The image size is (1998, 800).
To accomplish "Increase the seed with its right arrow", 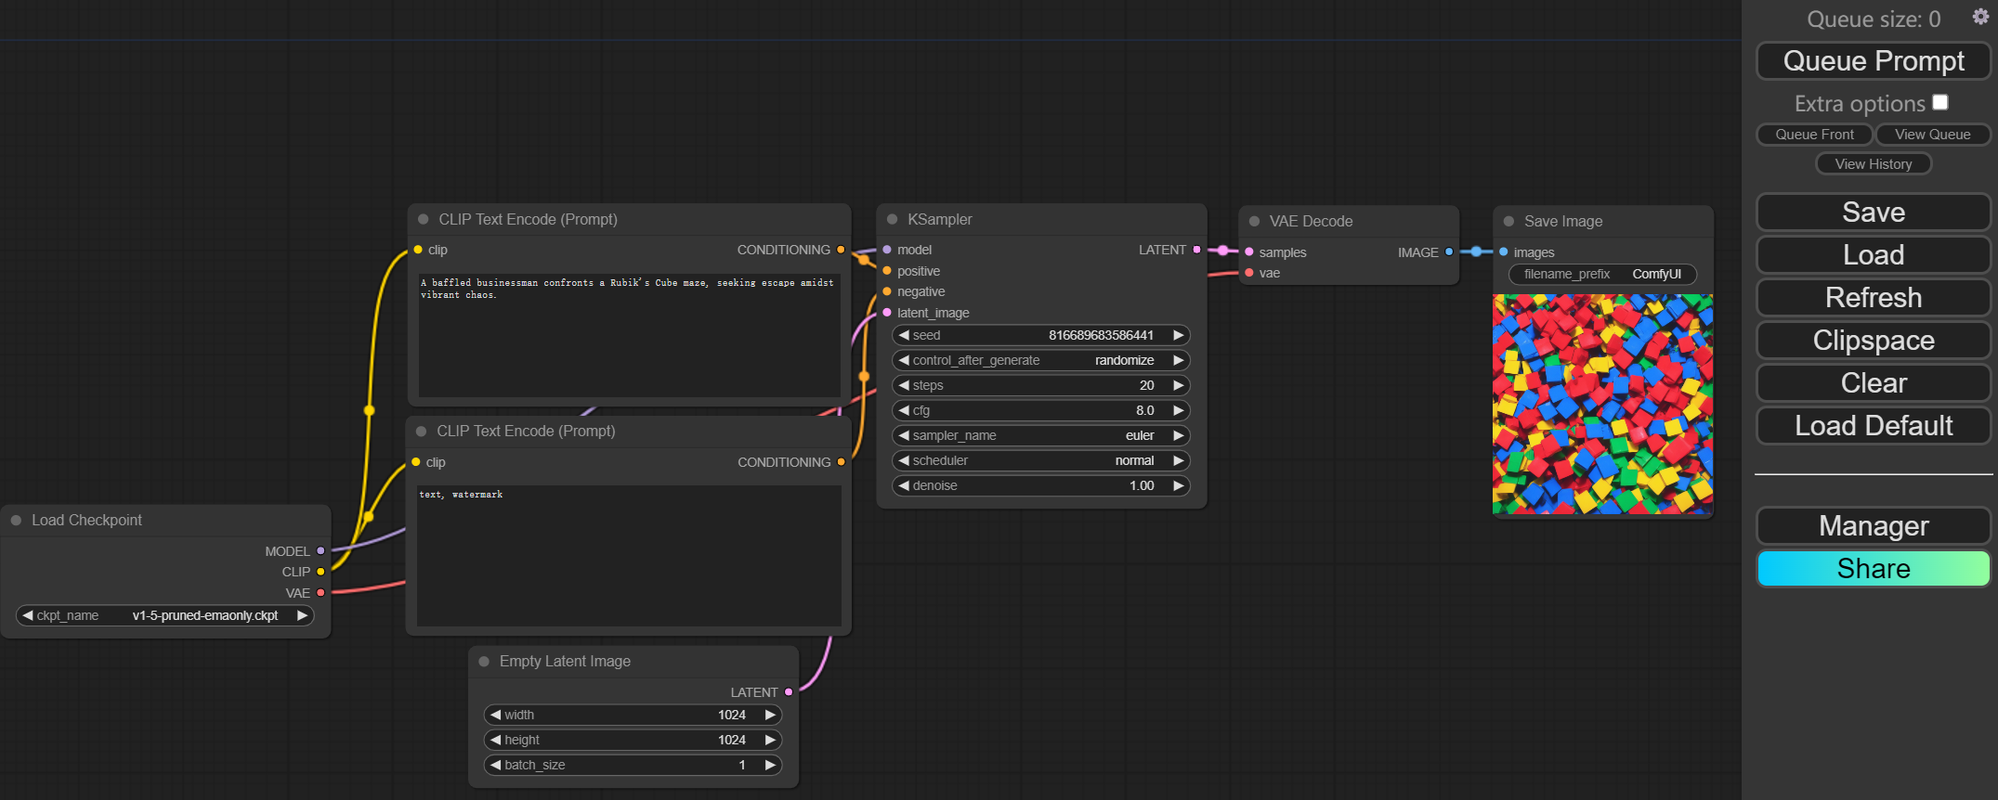I will (x=1178, y=335).
